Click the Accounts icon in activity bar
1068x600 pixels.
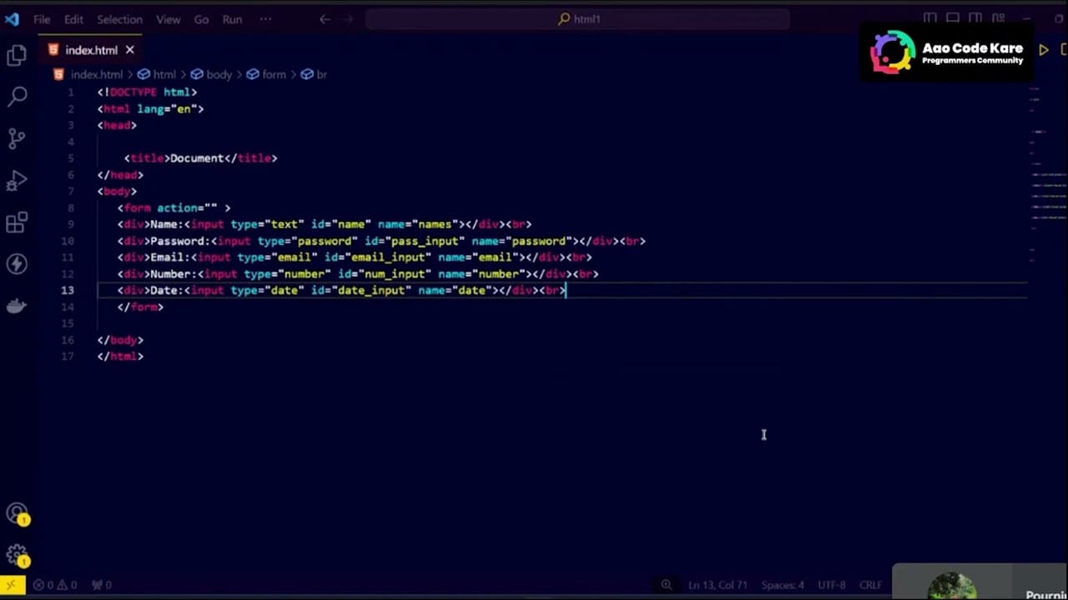(17, 514)
